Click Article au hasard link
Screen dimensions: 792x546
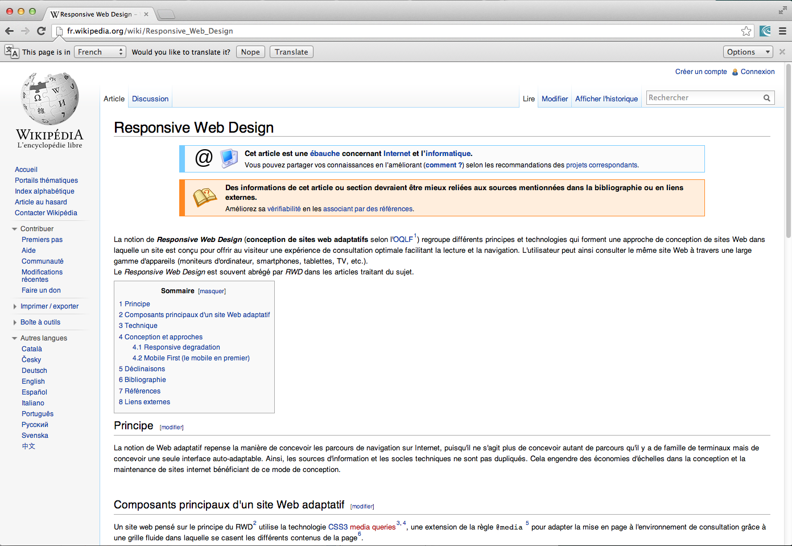point(41,202)
